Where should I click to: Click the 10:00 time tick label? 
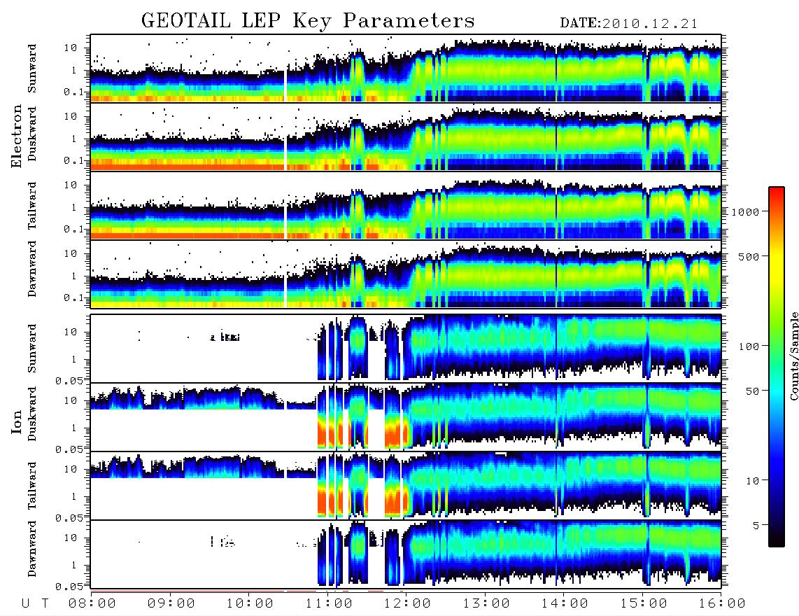pos(250,603)
